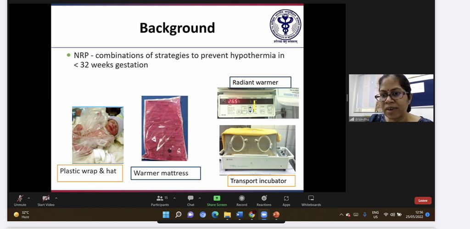Click the volume speaker icon in tray
Viewport: 470px width, 229px height.
pyautogui.click(x=393, y=215)
